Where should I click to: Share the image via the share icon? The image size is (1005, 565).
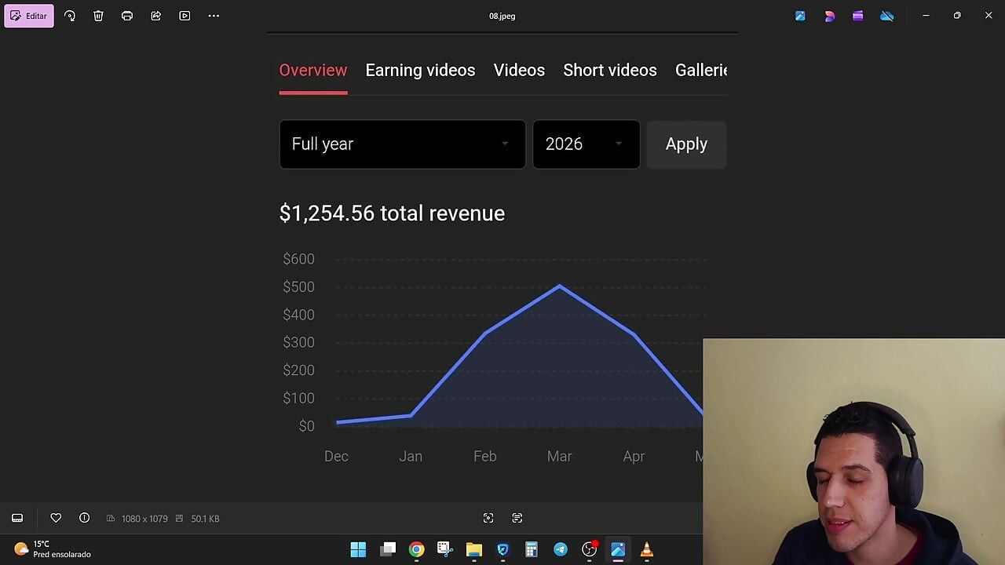tap(156, 16)
